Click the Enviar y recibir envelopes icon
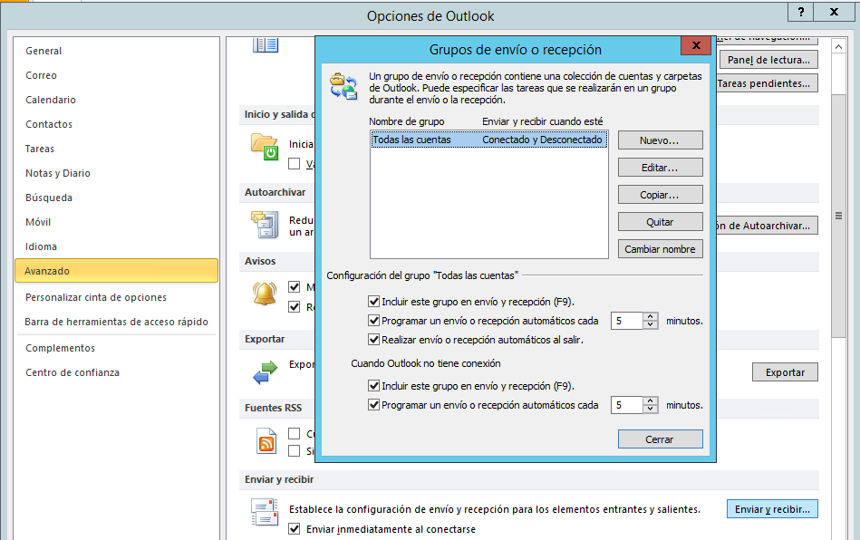860x540 pixels. point(265,512)
